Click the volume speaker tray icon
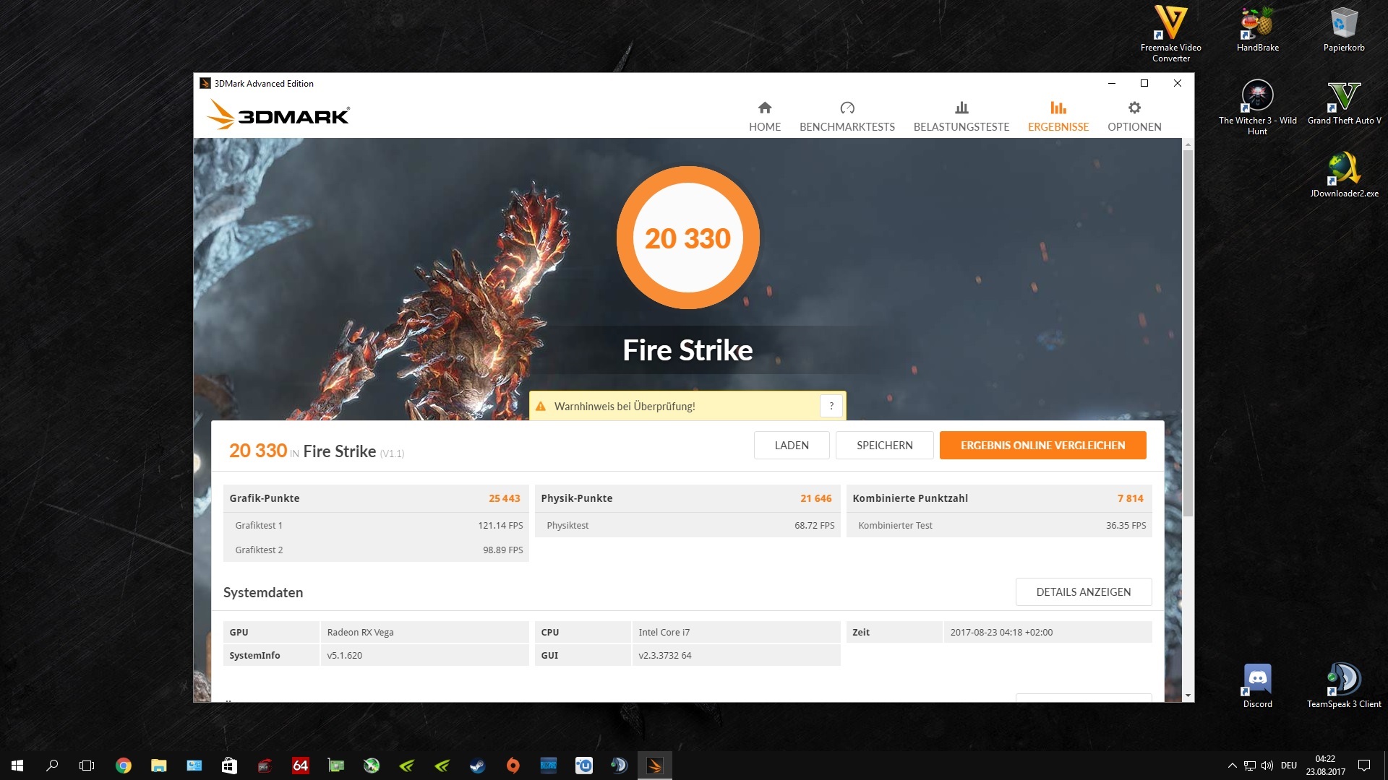 click(1267, 766)
